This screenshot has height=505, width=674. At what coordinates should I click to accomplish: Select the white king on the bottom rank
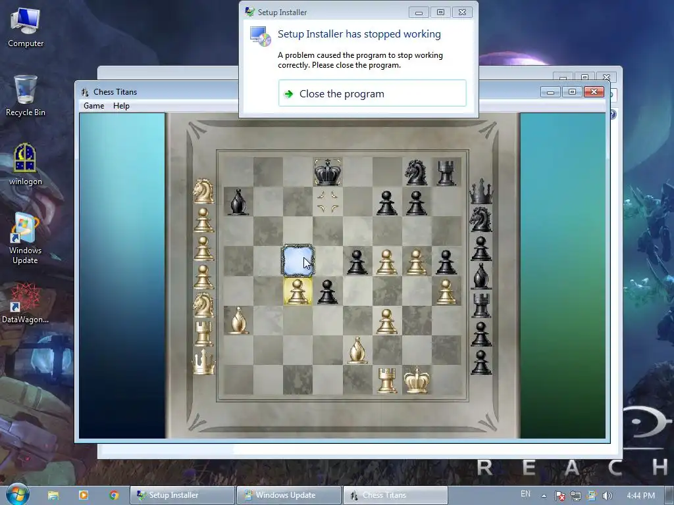pyautogui.click(x=416, y=379)
